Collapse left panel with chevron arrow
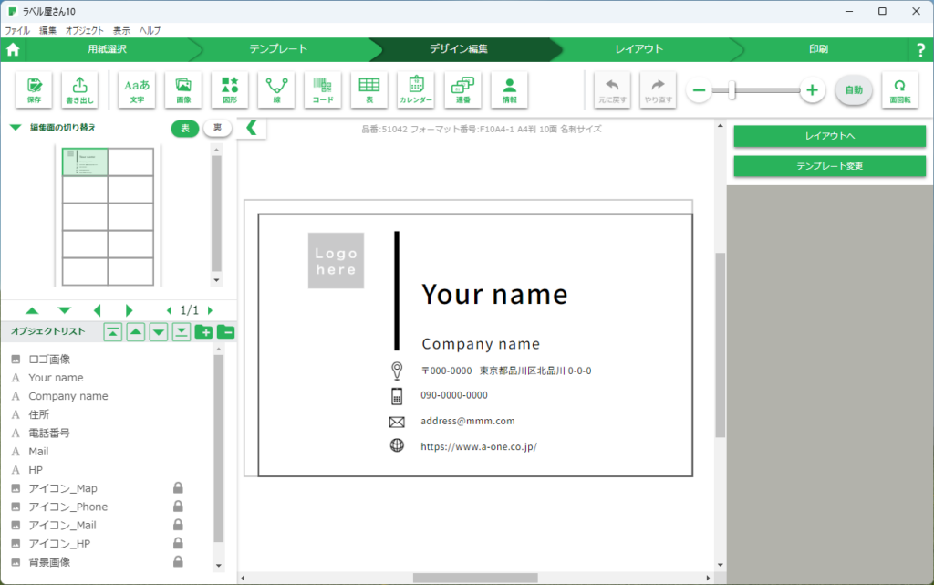Image resolution: width=934 pixels, height=585 pixels. pos(252,129)
